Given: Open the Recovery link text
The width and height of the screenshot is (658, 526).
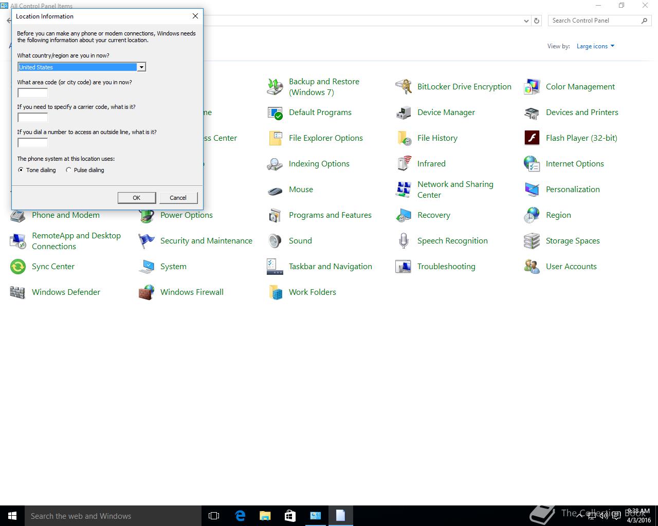Looking at the screenshot, I should (434, 215).
